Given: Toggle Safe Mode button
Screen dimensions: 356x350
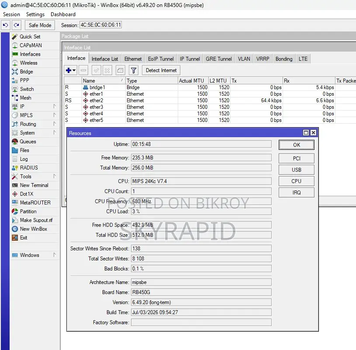Looking at the screenshot, I should tap(40, 25).
